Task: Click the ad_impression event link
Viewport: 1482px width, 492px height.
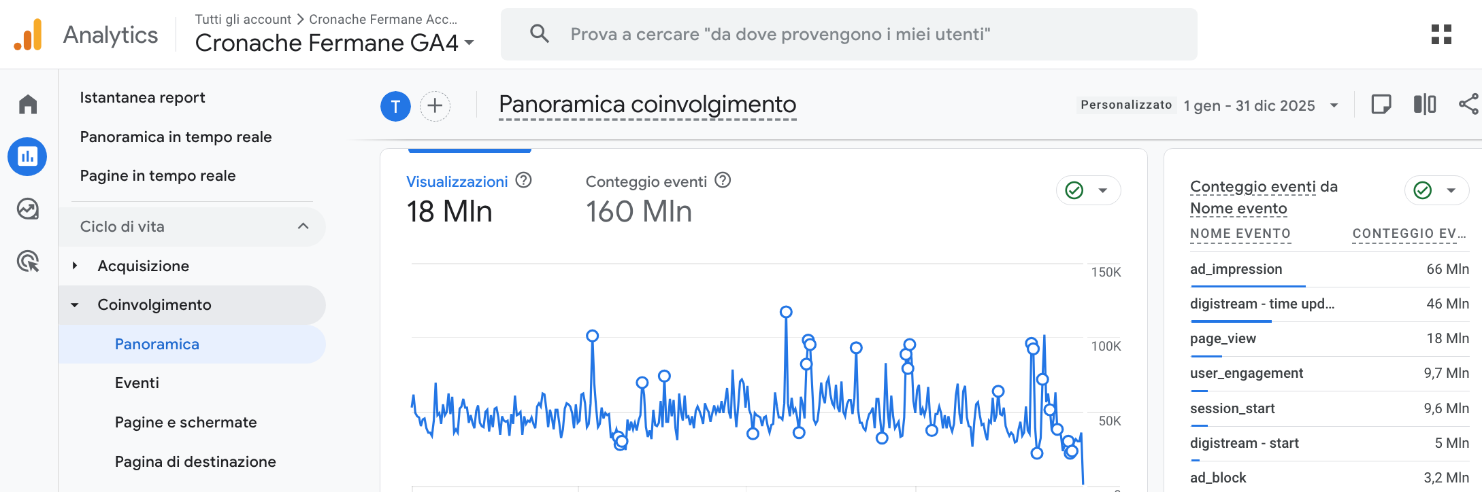Action: pyautogui.click(x=1236, y=269)
